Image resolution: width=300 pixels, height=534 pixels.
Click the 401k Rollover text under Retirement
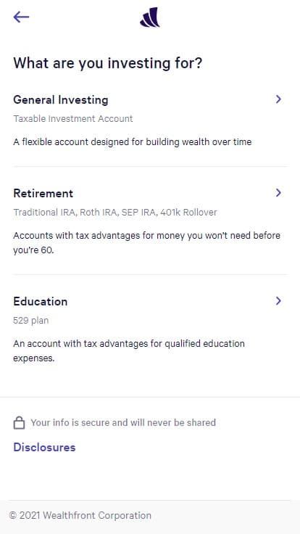click(189, 213)
